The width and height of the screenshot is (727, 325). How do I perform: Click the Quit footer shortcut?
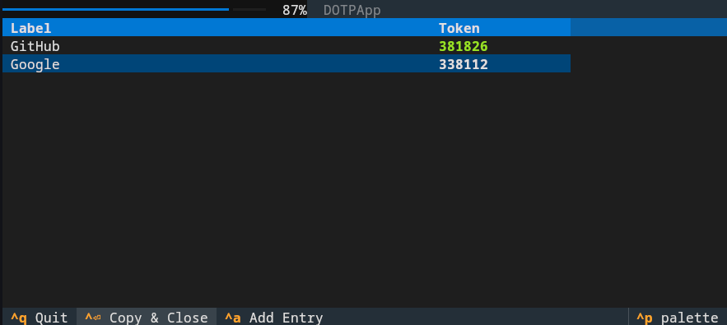click(x=40, y=318)
